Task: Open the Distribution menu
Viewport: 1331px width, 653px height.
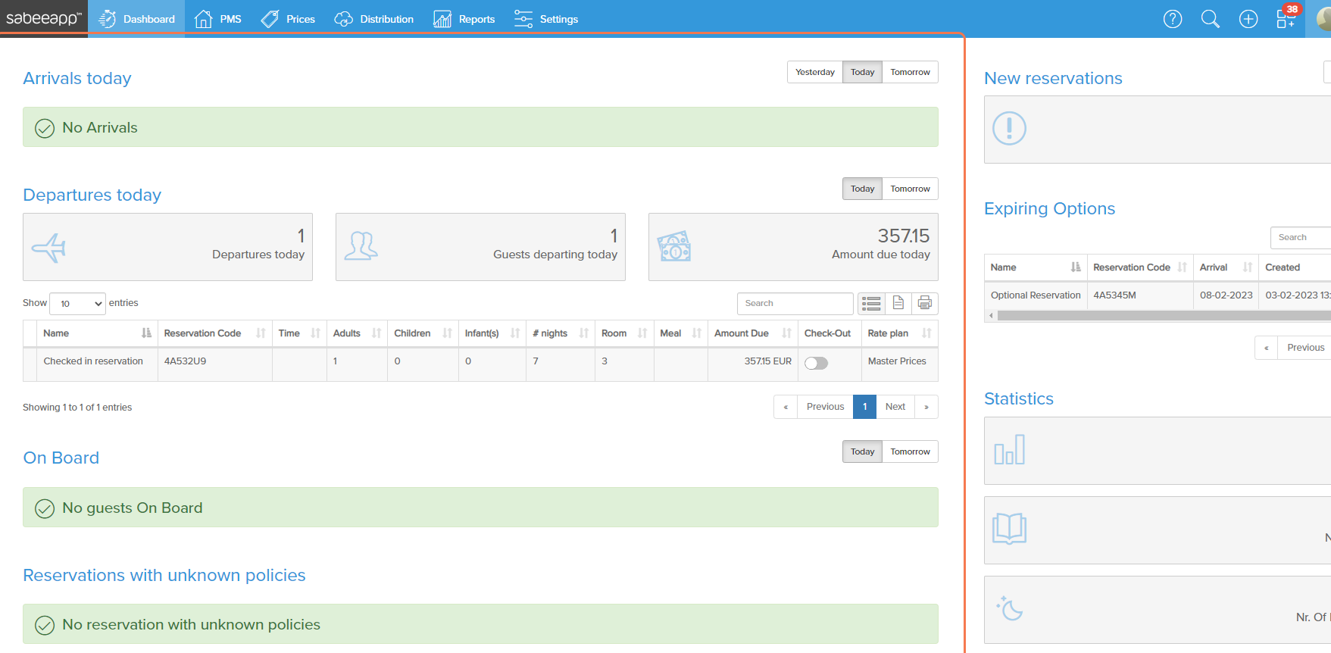Action: (x=374, y=19)
